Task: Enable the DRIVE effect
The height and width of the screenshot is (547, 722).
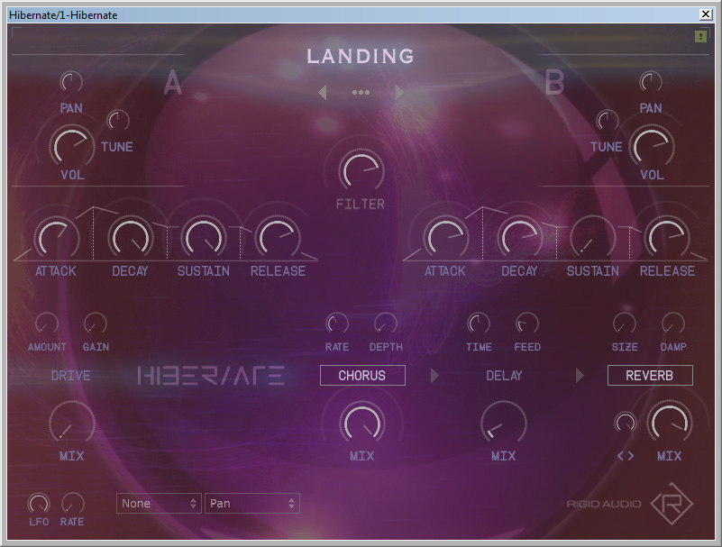Action: [x=70, y=376]
